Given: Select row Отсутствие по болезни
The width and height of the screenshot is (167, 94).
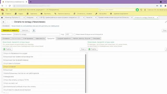Looking at the screenshot, I should point(44,63).
